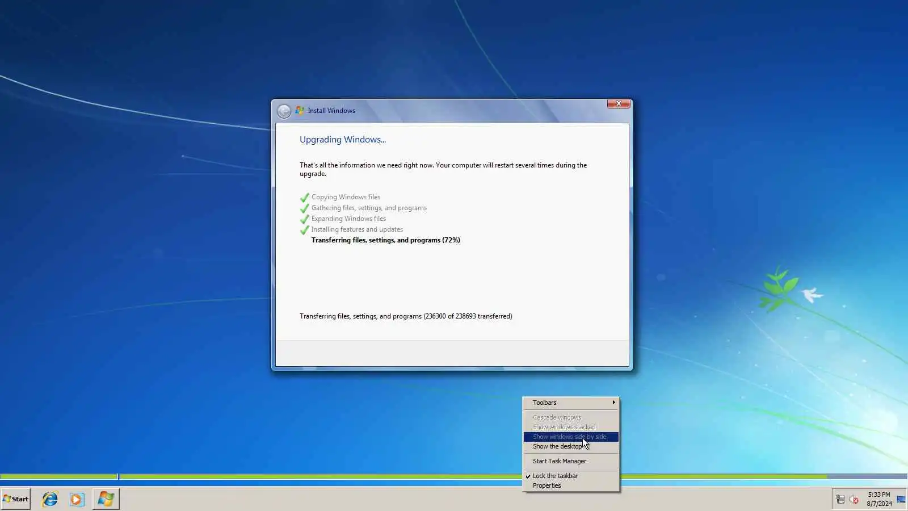Open the Toolbars submenu
This screenshot has width=908, height=511.
click(x=571, y=403)
